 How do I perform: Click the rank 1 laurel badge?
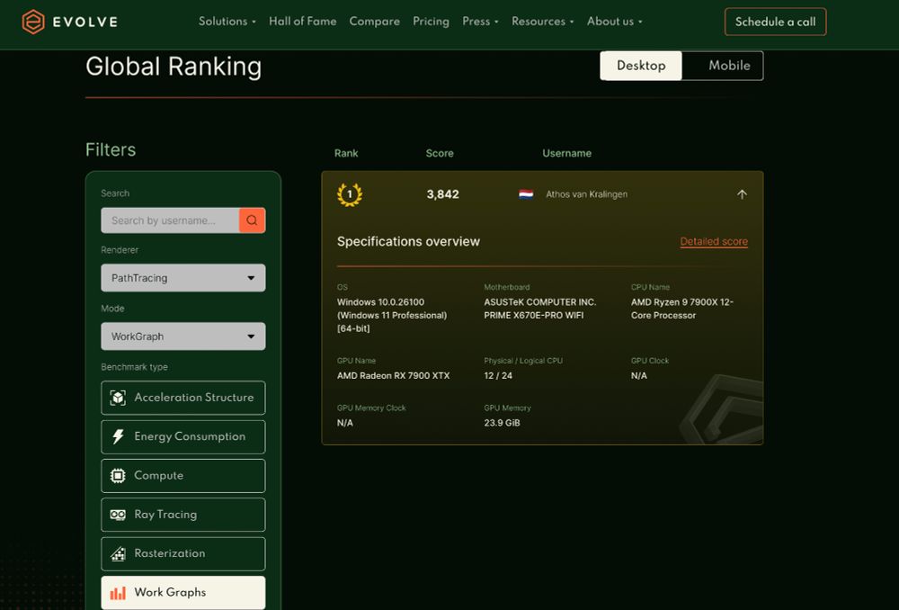tap(350, 194)
